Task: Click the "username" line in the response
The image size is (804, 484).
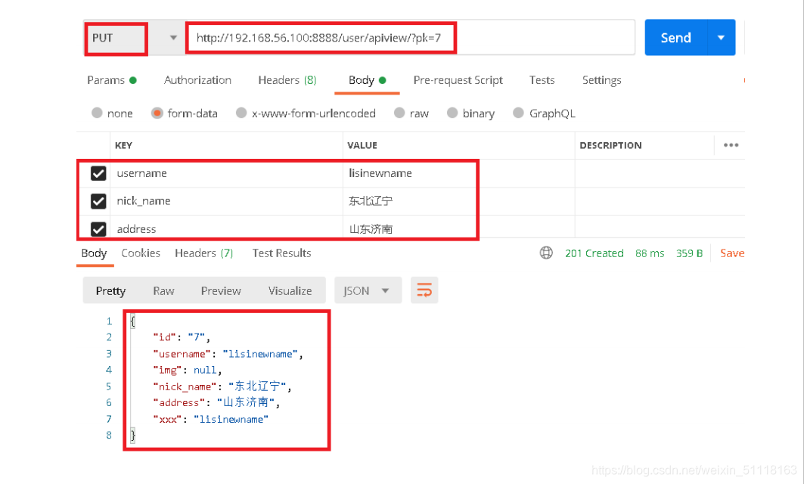Action: pos(228,354)
